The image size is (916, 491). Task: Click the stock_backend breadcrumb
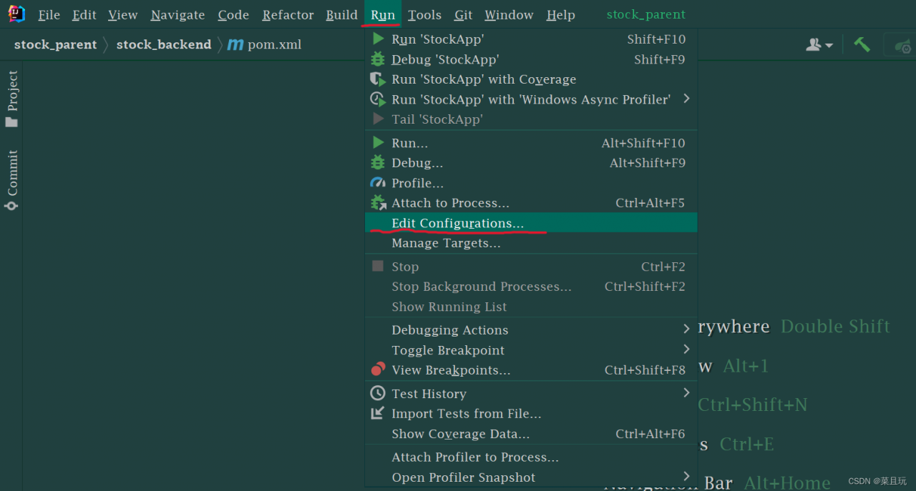(164, 44)
